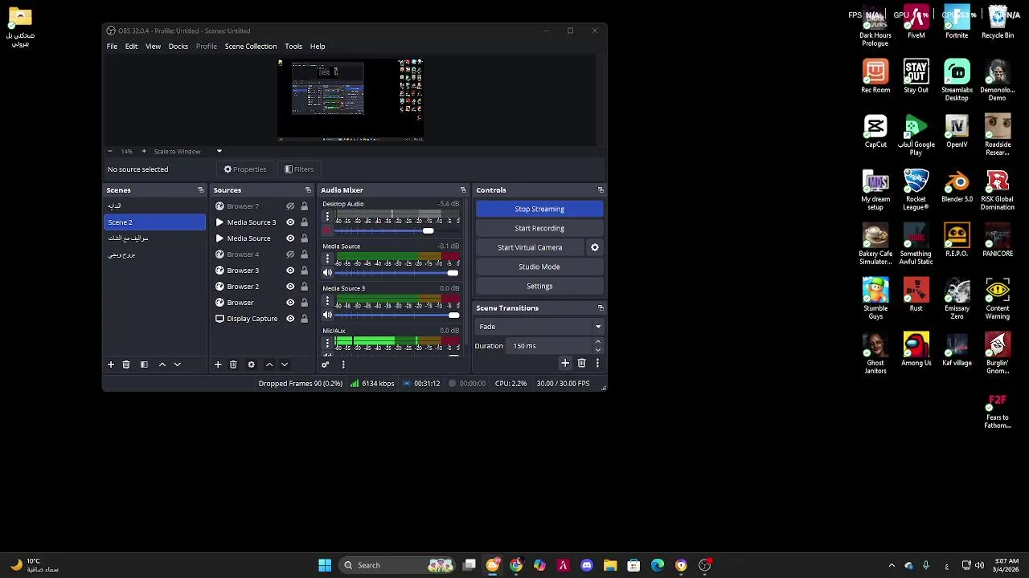
Task: Zoom in preview with plus icon
Action: coord(144,151)
